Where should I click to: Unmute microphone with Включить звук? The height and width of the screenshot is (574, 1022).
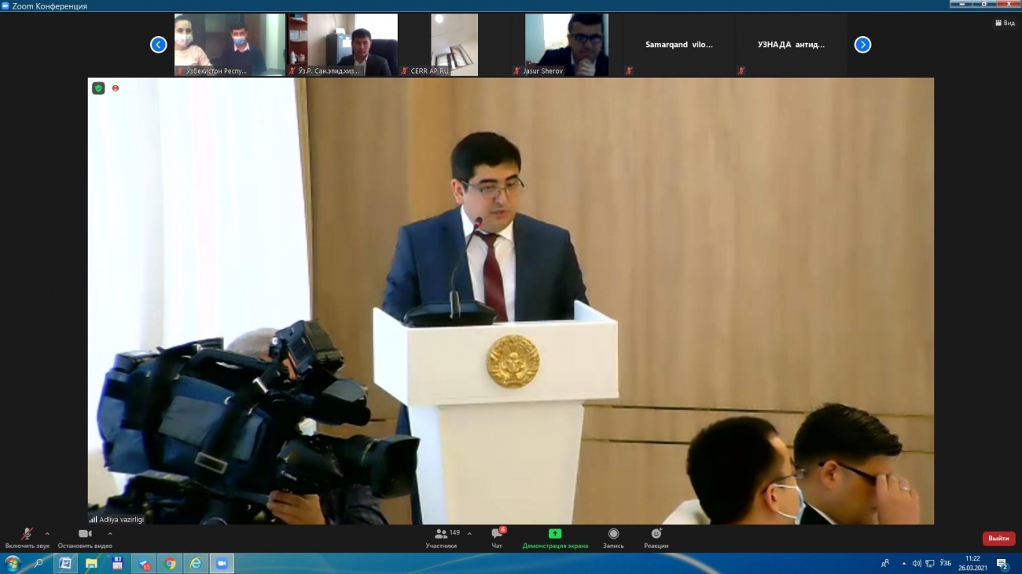pyautogui.click(x=27, y=537)
